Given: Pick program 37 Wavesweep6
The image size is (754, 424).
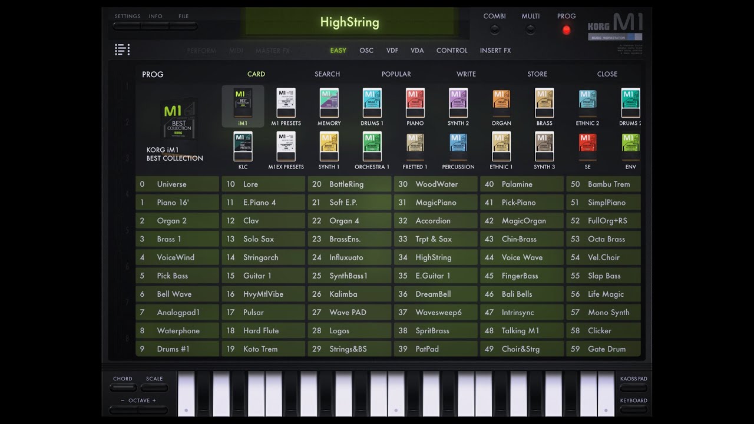Looking at the screenshot, I should (x=436, y=312).
